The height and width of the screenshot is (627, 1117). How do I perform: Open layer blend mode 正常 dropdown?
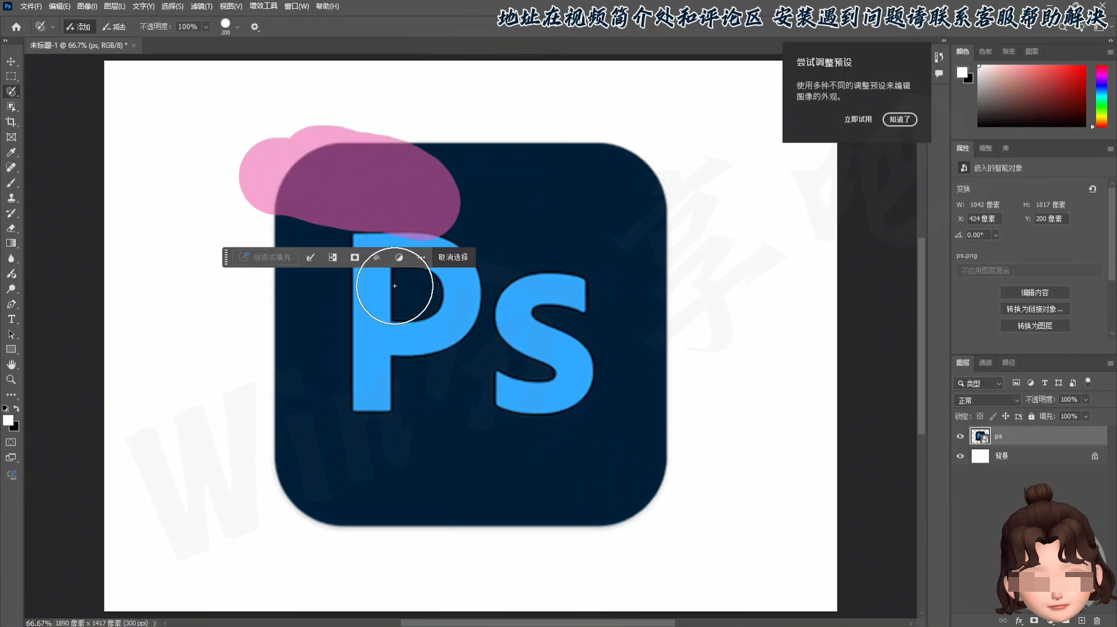pos(987,400)
